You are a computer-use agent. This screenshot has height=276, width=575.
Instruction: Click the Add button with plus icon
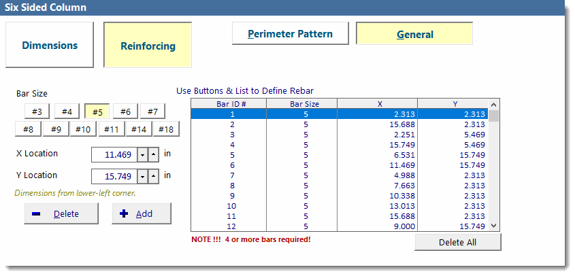click(x=142, y=213)
